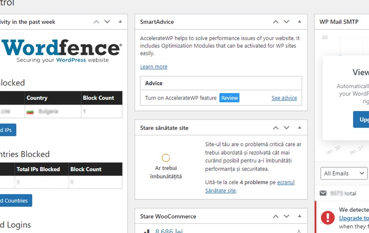Click the envelope icon beside total emails
This screenshot has height=233, width=369.
pos(323,193)
